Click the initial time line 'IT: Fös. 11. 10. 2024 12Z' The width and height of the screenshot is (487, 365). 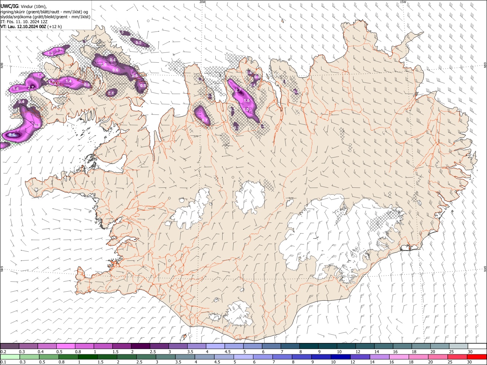pos(24,22)
